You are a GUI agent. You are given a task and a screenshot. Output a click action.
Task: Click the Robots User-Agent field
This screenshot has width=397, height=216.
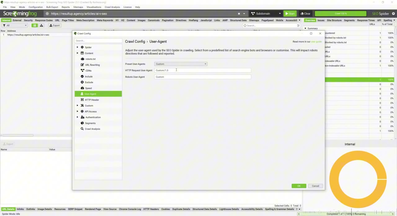coord(203,77)
